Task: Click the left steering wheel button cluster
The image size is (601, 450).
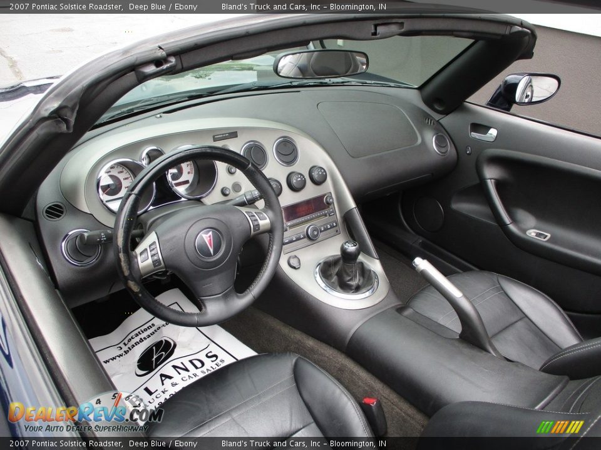Action: point(150,254)
